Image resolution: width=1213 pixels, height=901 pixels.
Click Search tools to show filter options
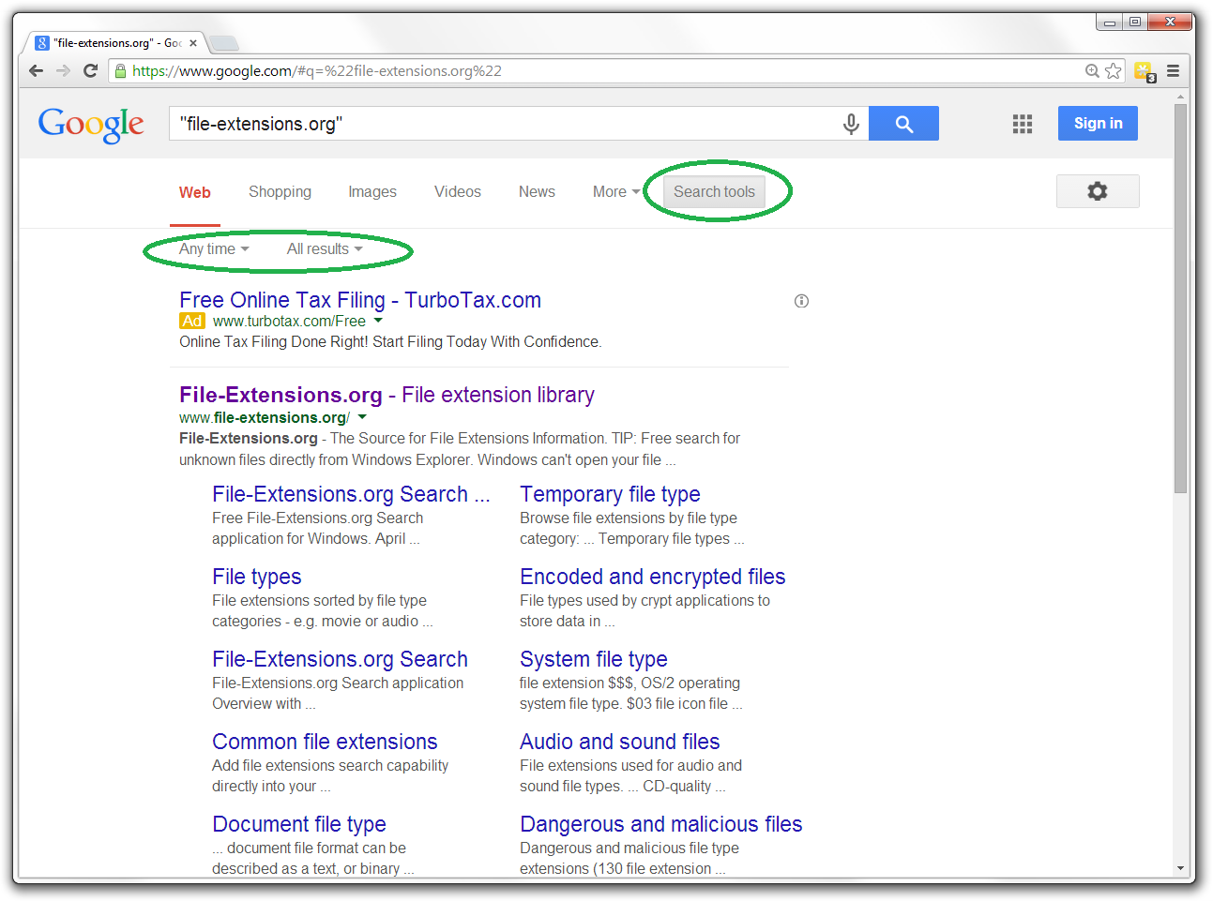(714, 191)
